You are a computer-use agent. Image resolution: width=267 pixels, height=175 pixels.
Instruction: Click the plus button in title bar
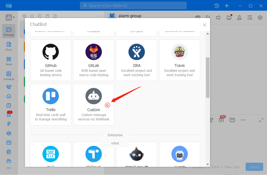(x=227, y=6)
